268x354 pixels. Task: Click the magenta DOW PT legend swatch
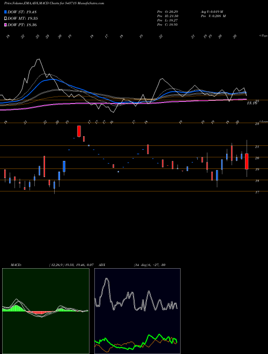(6, 25)
